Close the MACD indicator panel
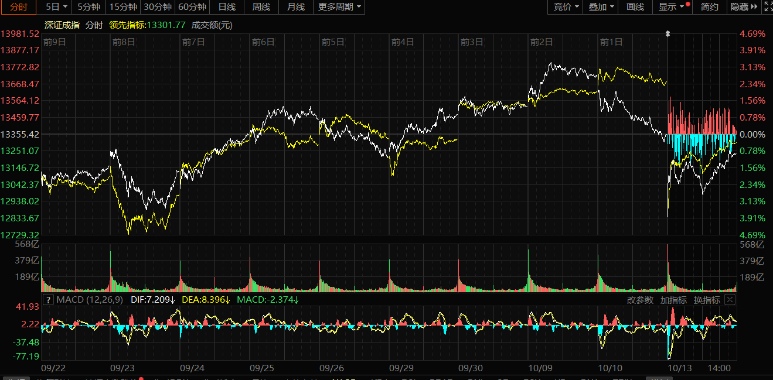Image resolution: width=773 pixels, height=380 pixels. click(730, 300)
